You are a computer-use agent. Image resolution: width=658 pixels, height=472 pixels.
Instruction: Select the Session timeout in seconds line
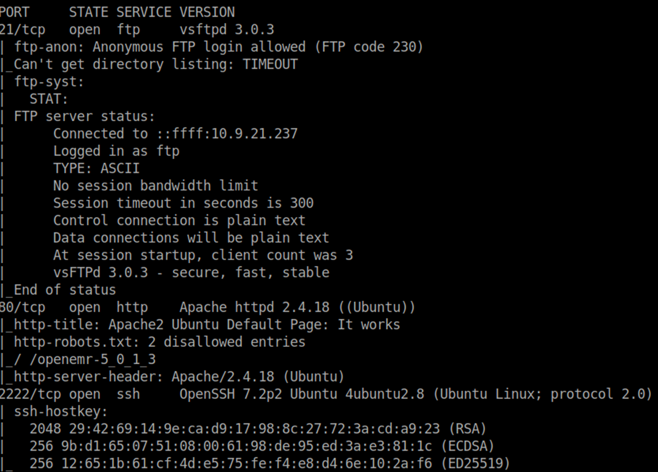pos(184,203)
